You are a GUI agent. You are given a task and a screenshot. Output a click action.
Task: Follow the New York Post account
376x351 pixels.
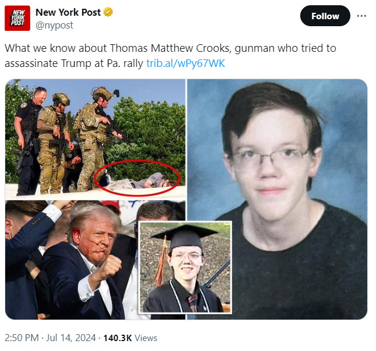325,16
